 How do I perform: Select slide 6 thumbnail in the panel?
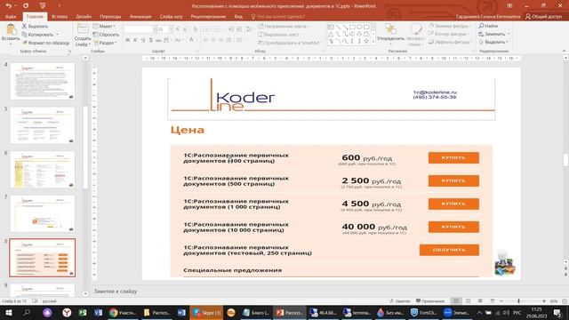click(43, 170)
